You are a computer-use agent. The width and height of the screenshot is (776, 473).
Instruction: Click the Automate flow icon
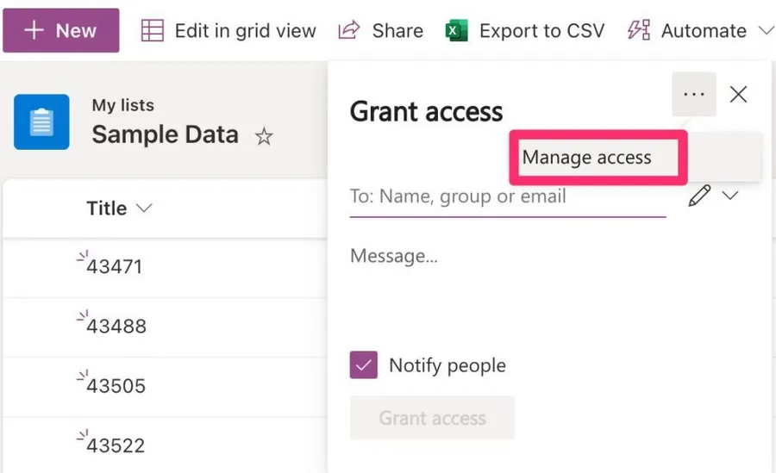point(638,31)
